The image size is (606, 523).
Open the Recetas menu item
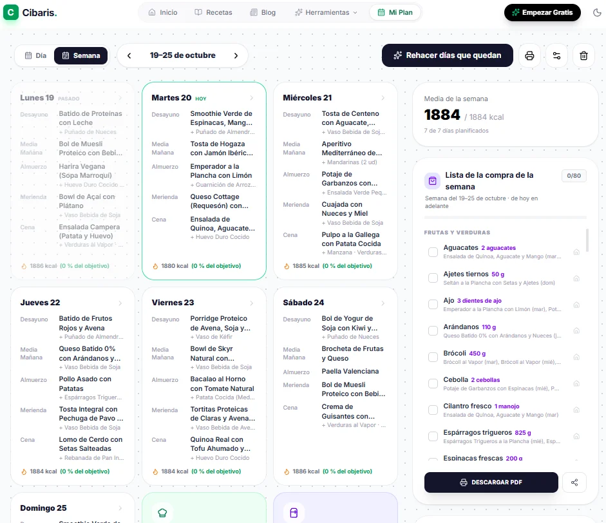(213, 12)
